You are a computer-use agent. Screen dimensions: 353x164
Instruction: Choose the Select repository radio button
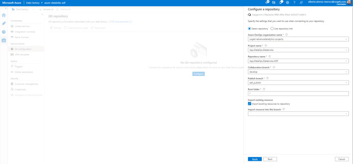point(250,29)
